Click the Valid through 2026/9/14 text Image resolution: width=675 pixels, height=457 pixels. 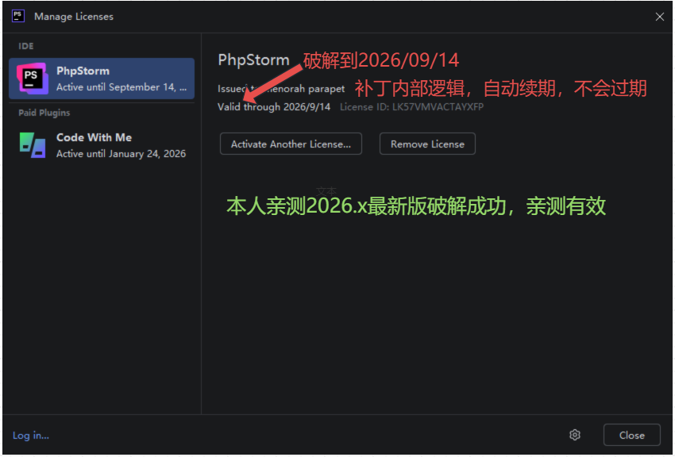[274, 107]
